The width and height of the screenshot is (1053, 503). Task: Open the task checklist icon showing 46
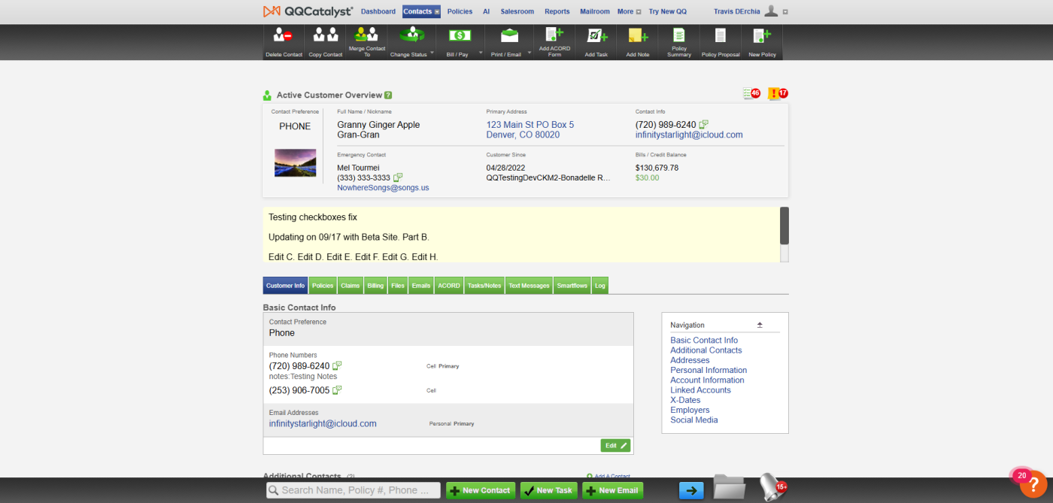pos(751,94)
